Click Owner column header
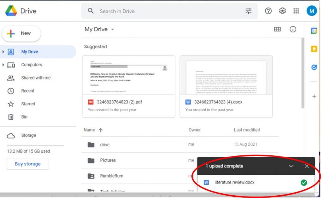Image resolution: width=321 pixels, height=198 pixels. point(195,130)
